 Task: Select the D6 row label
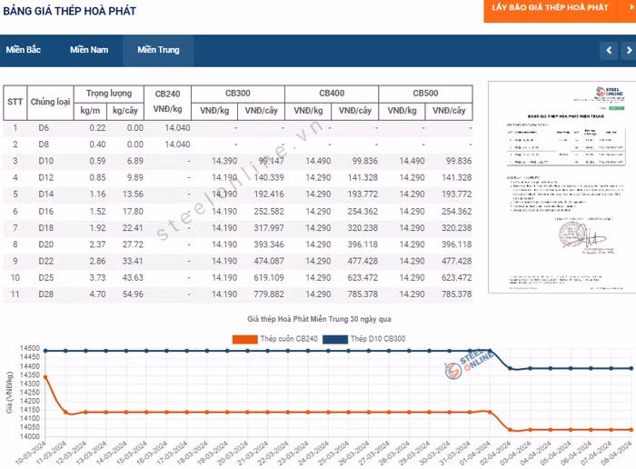point(44,128)
